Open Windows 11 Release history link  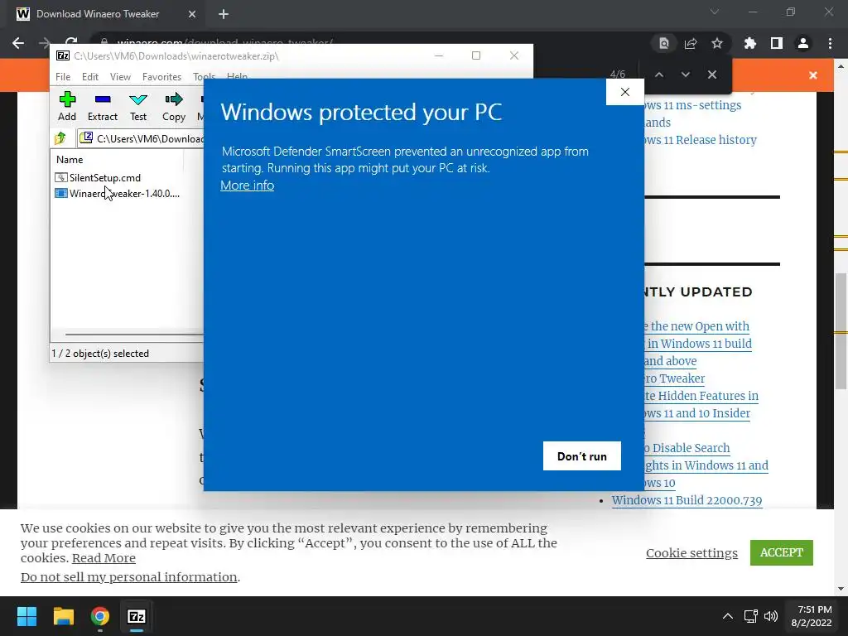(700, 139)
